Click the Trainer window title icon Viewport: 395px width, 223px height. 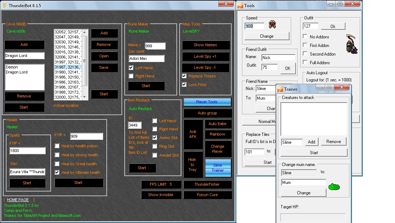(280, 89)
